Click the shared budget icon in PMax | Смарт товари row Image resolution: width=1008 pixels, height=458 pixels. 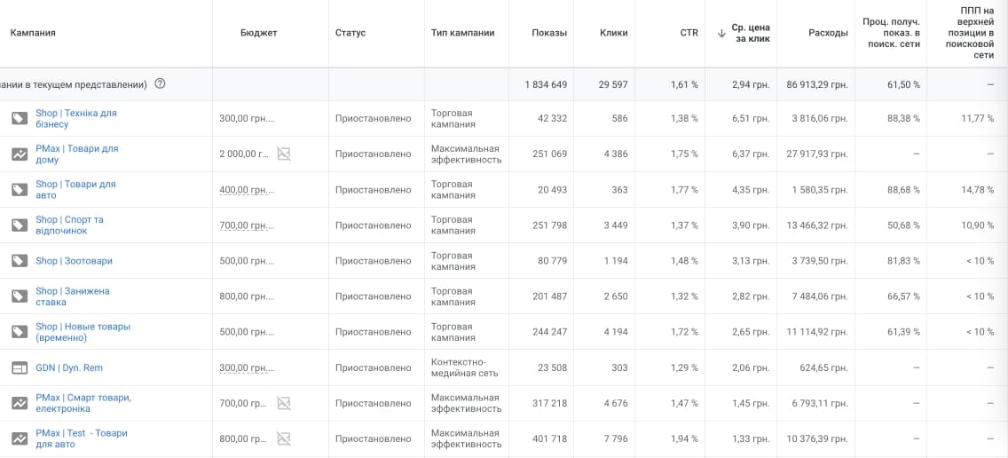[x=284, y=403]
